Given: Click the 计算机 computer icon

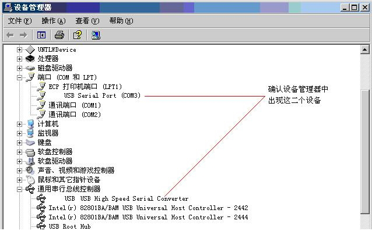Looking at the screenshot, I should (30, 124).
